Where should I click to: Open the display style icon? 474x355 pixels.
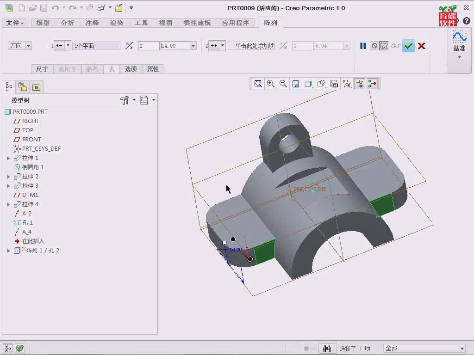click(308, 84)
